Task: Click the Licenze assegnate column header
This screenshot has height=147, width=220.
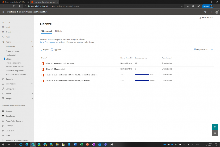Action: point(141,58)
